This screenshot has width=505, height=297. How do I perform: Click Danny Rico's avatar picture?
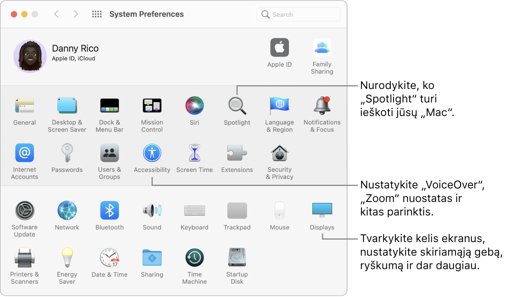click(x=30, y=56)
